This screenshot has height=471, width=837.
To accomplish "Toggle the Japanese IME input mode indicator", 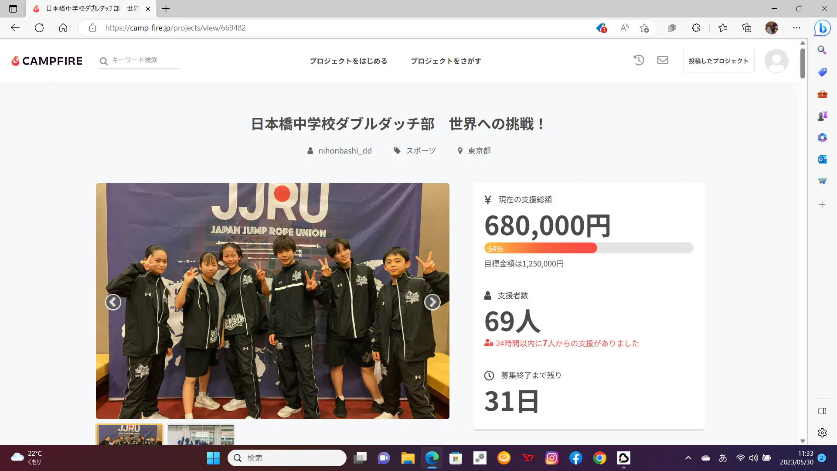I will 723,458.
